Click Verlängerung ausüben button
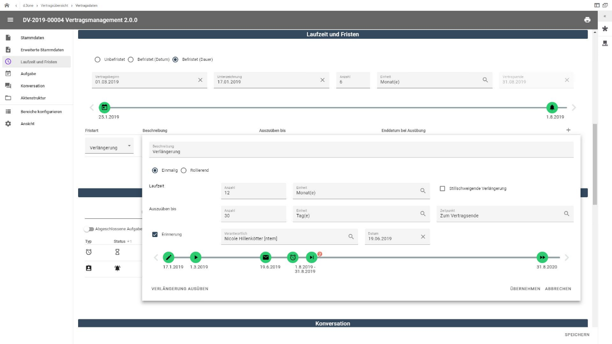This screenshot has width=612, height=344. tap(180, 289)
